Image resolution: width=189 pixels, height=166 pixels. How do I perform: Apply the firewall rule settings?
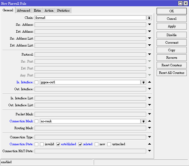click(x=172, y=26)
